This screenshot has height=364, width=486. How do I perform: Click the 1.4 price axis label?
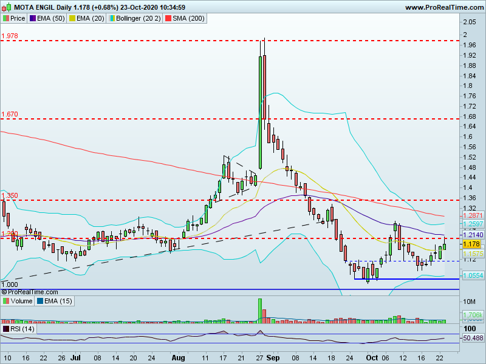[x=468, y=188]
